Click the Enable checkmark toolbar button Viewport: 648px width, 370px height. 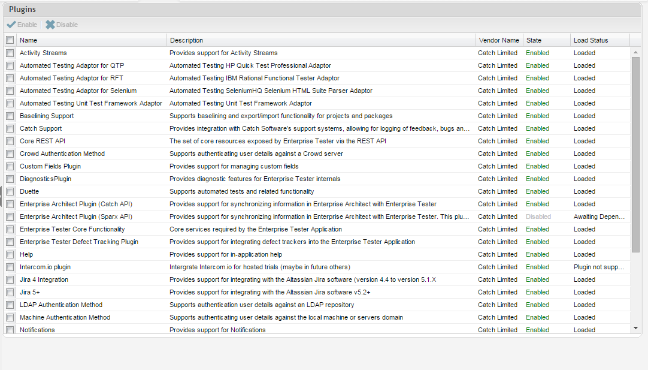[x=22, y=25]
